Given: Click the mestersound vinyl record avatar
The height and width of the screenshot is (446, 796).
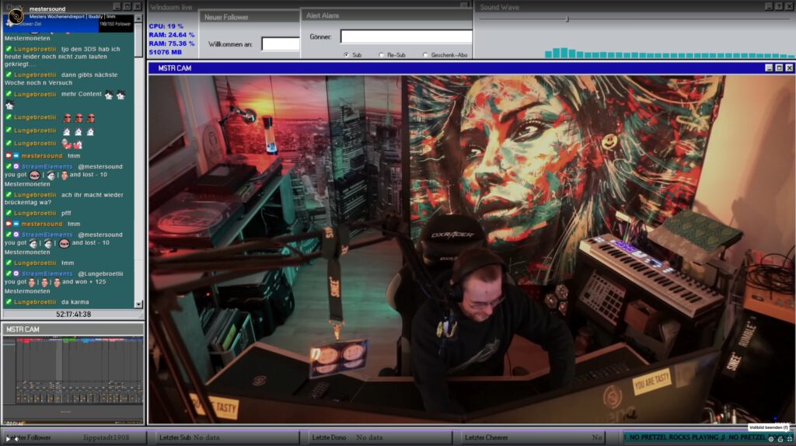Looking at the screenshot, I should 16,16.
